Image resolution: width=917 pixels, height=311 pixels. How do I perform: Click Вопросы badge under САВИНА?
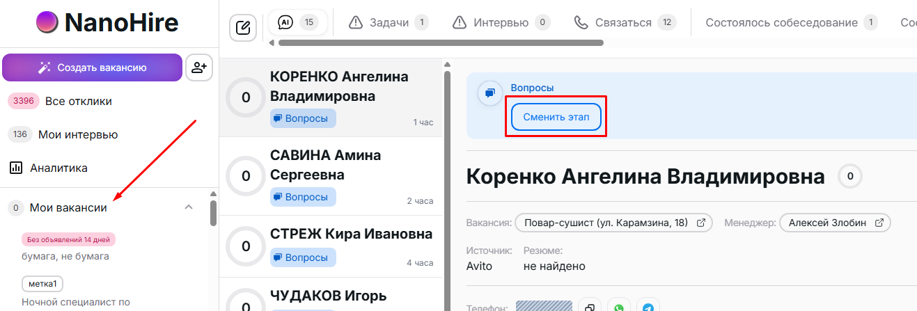303,197
